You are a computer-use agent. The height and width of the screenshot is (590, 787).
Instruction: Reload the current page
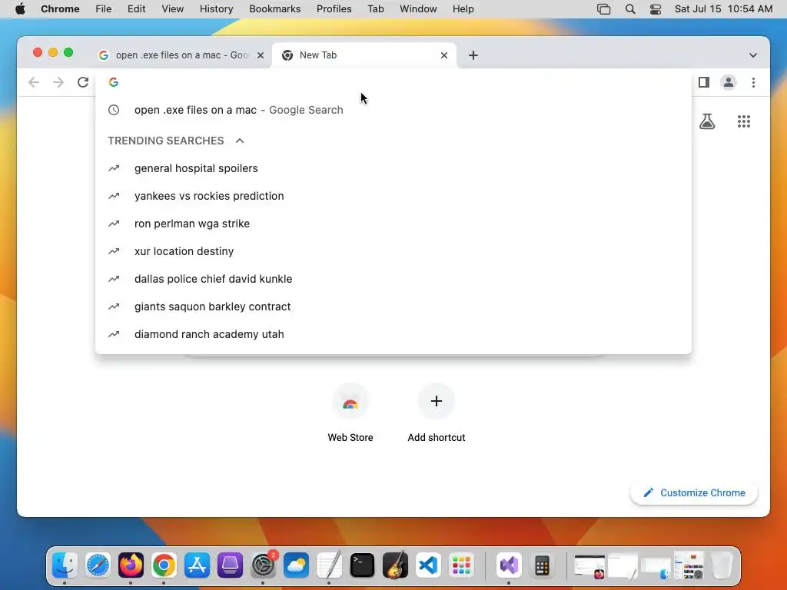(83, 82)
